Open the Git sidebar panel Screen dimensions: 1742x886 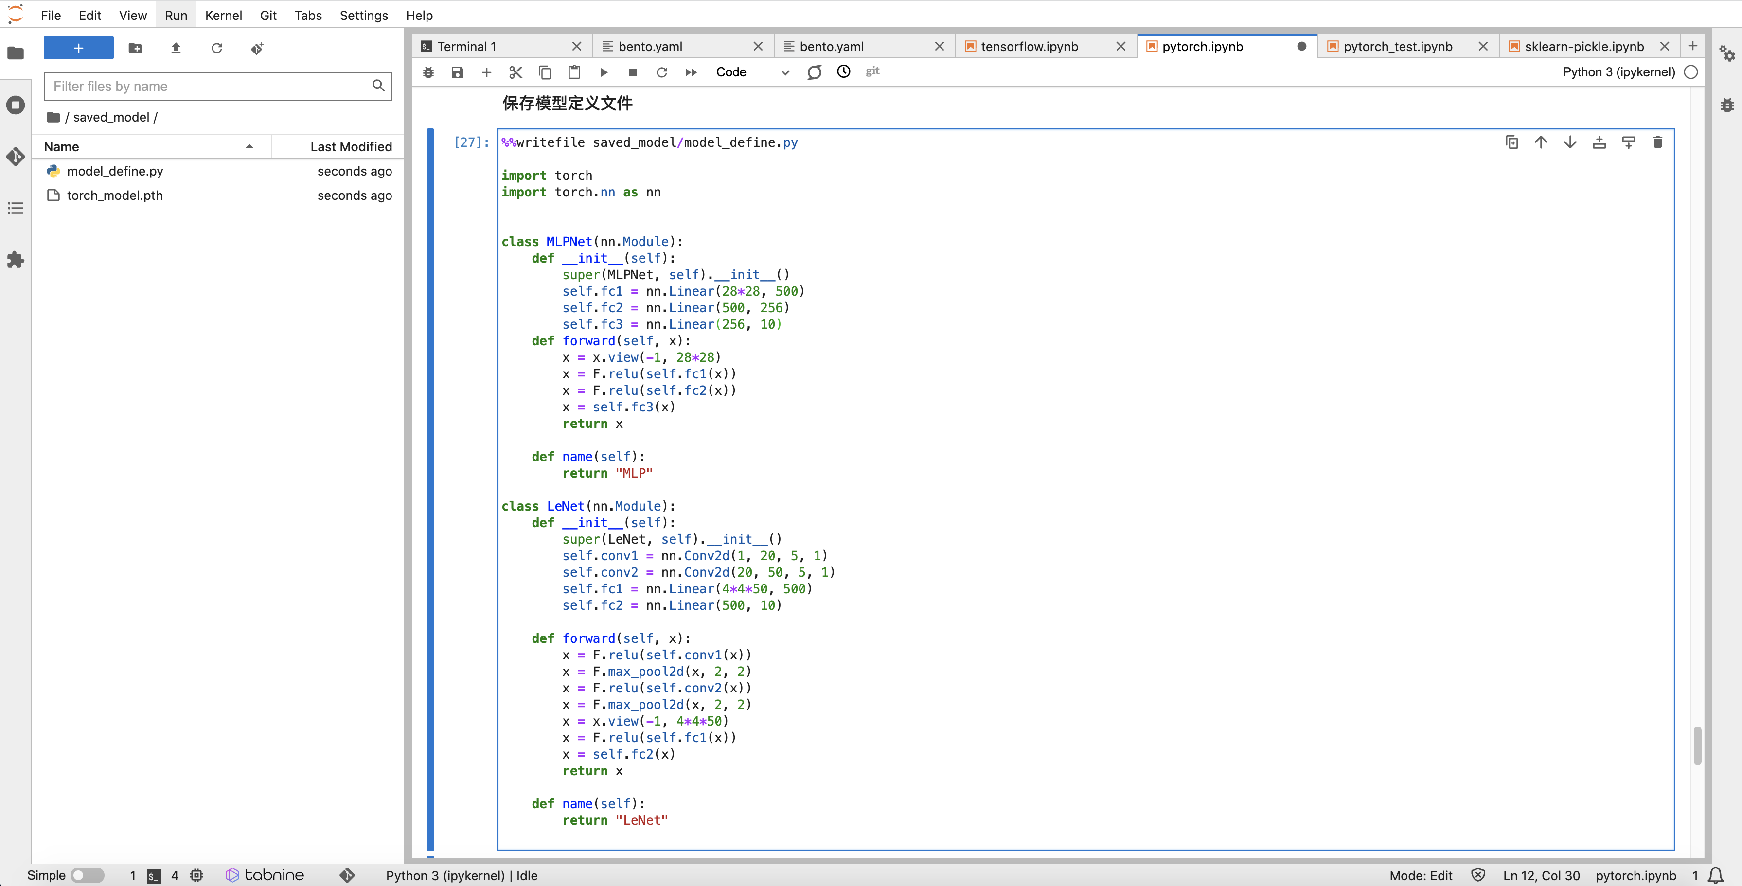[16, 156]
